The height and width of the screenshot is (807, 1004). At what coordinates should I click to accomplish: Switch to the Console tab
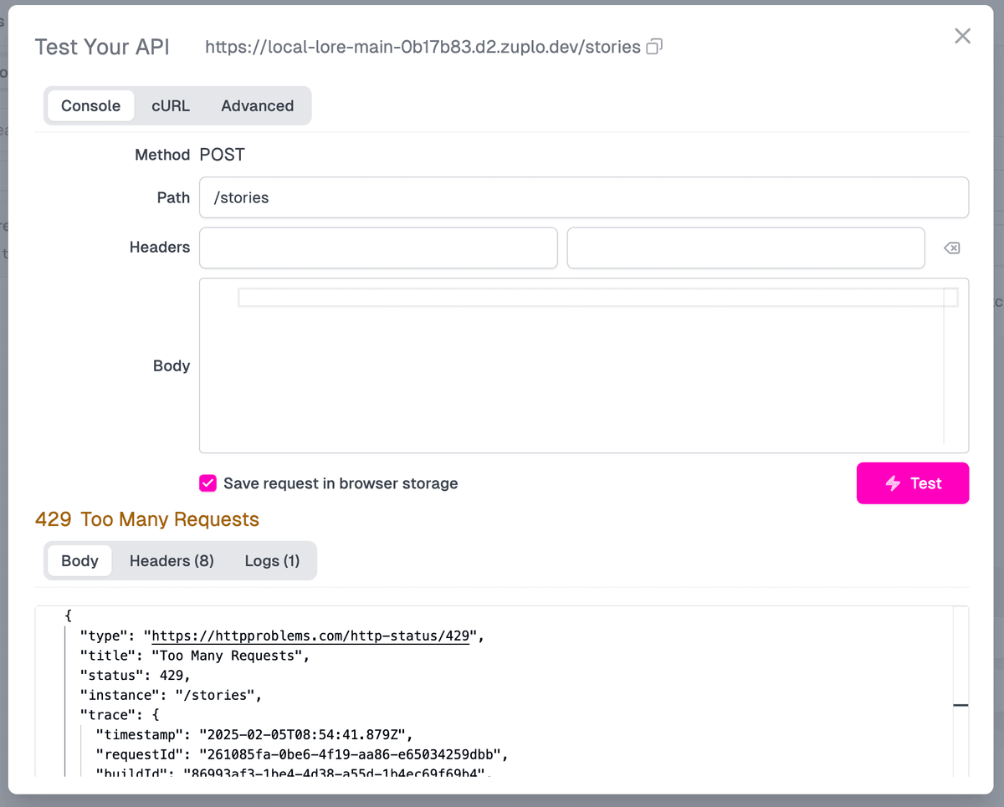90,106
